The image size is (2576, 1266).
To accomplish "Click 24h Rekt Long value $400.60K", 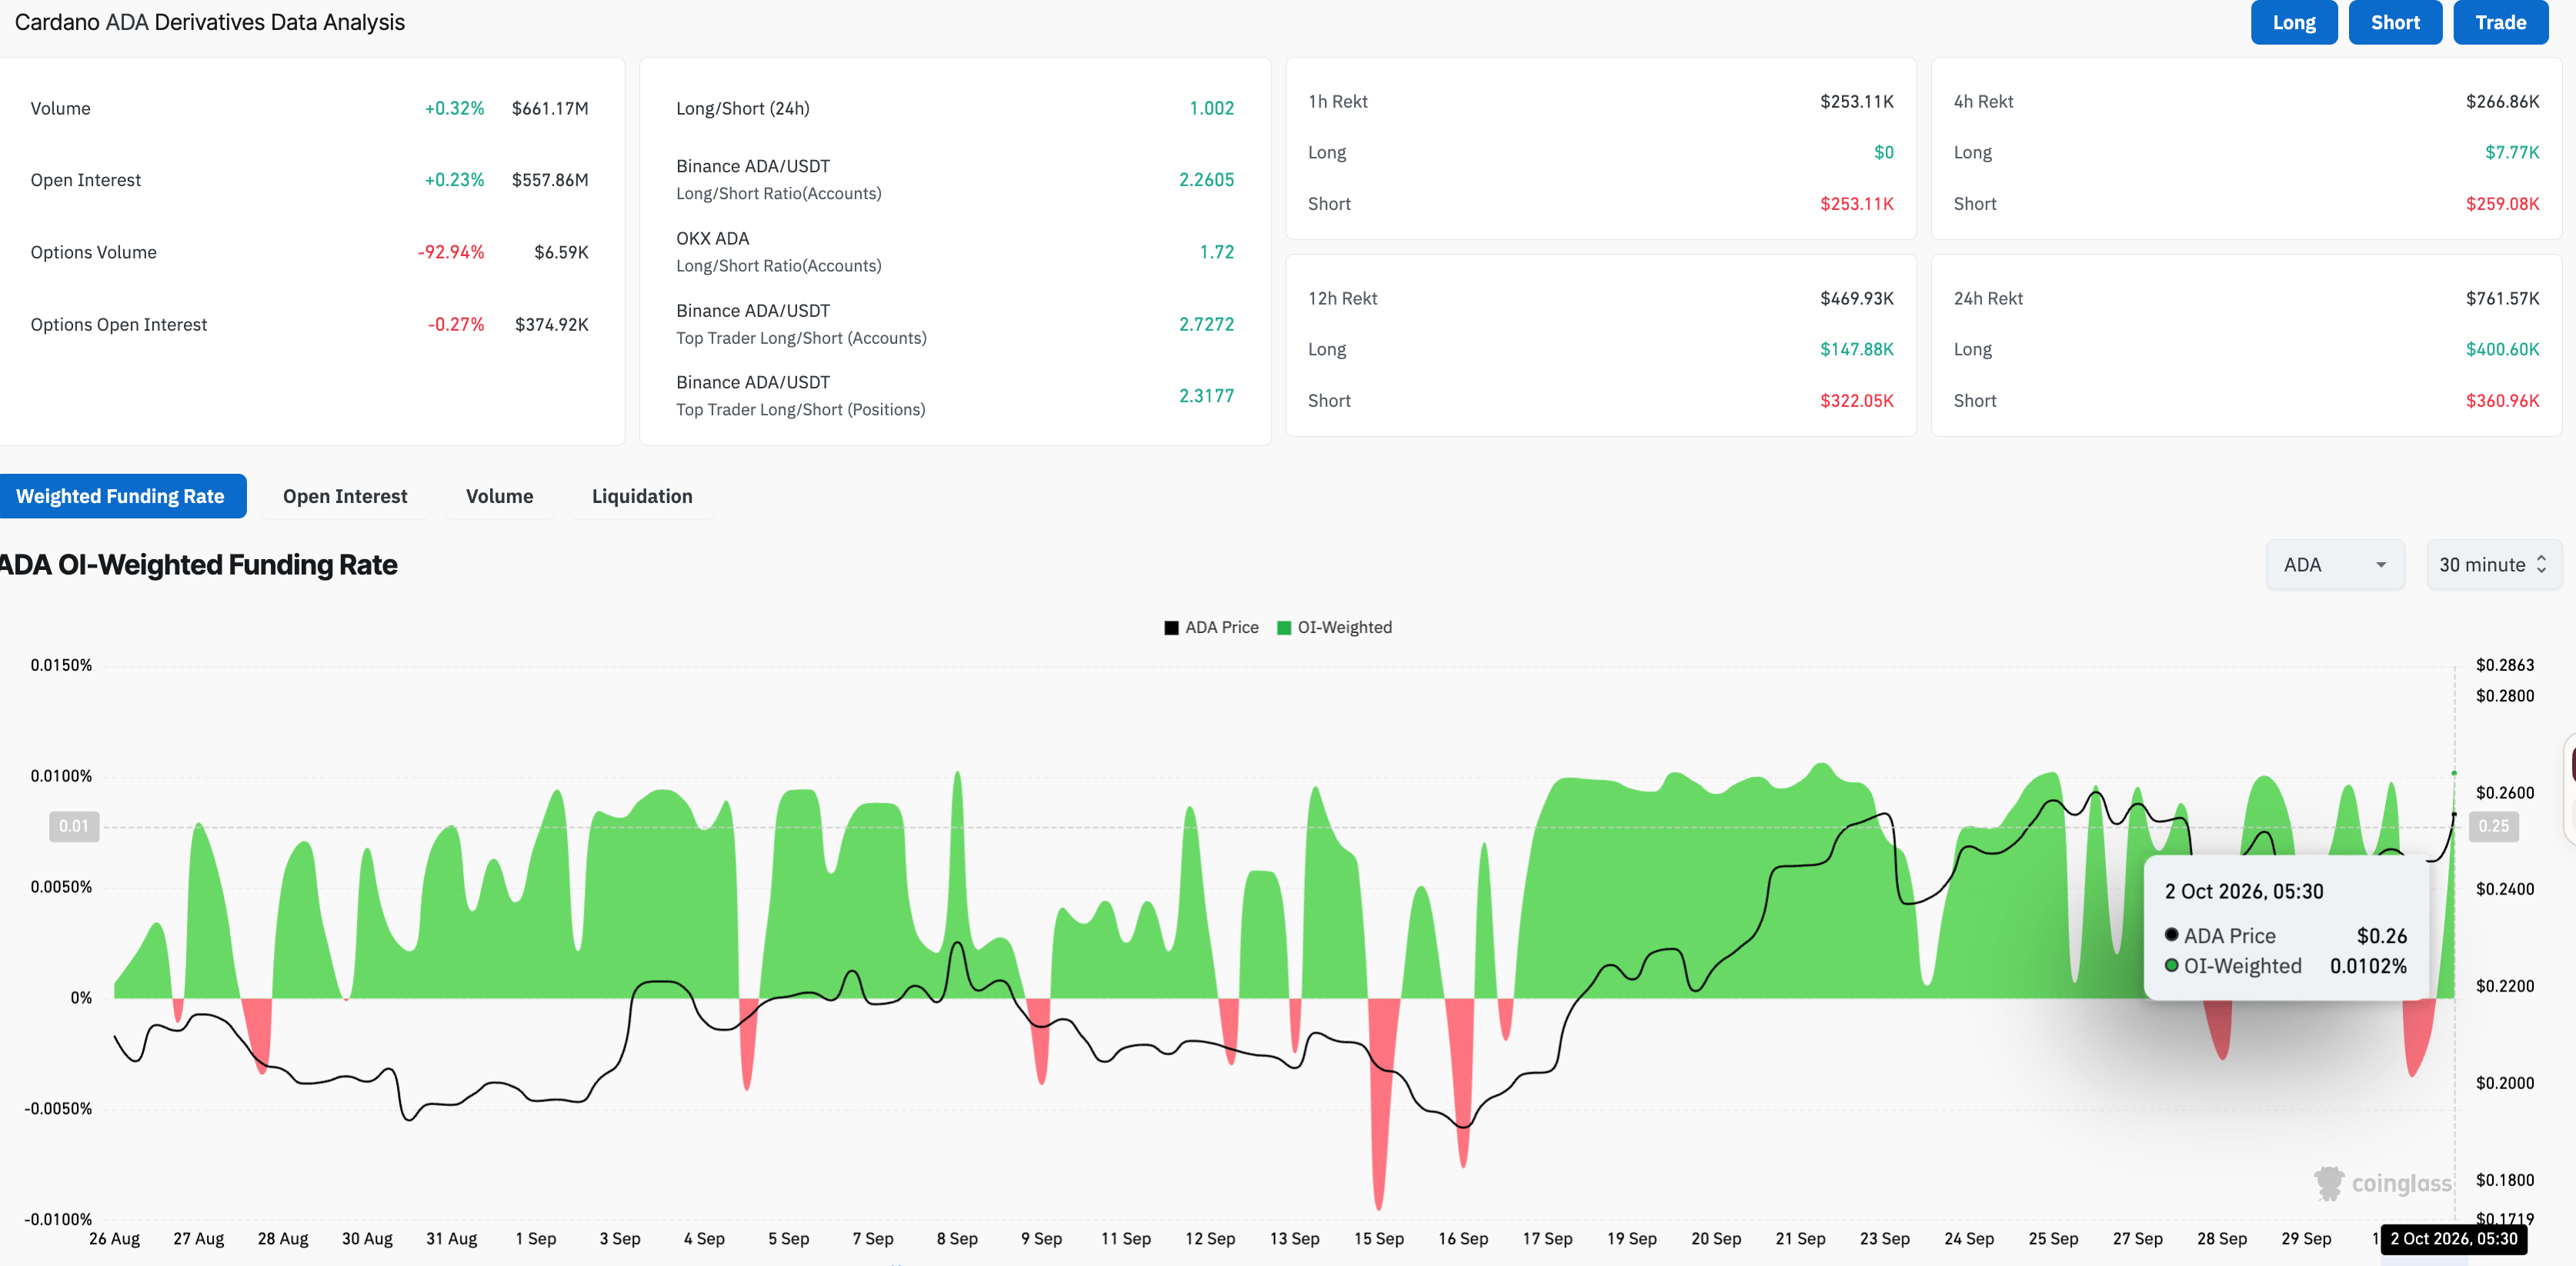I will [x=2502, y=349].
